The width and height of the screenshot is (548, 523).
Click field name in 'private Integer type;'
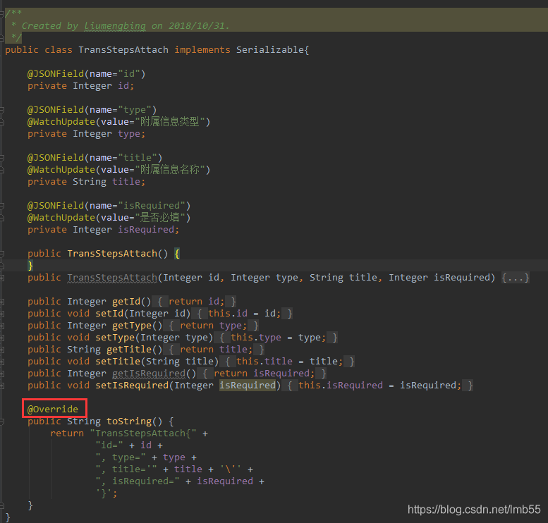(128, 134)
